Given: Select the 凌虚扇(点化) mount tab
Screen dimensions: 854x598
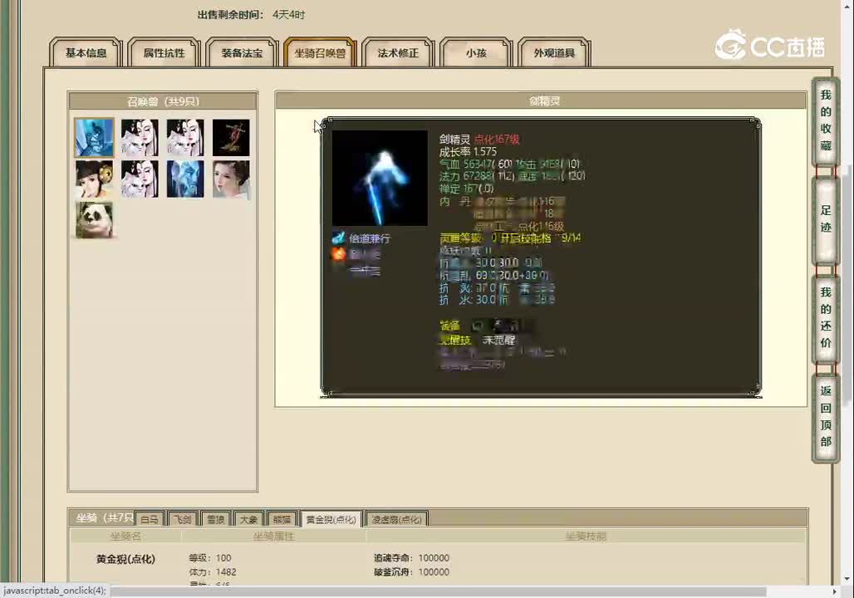Looking at the screenshot, I should coord(396,519).
